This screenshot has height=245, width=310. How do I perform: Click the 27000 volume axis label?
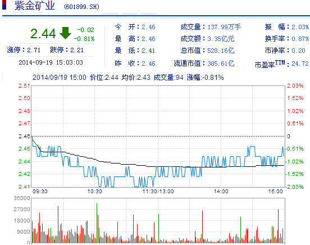click(22, 210)
